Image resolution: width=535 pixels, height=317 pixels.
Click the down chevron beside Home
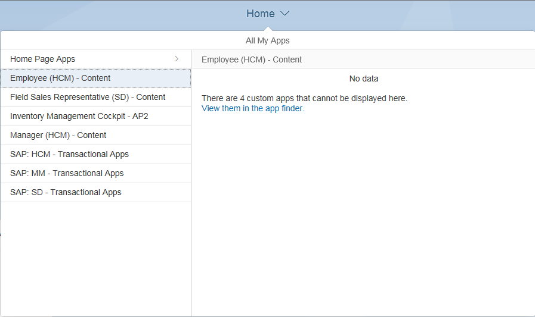(x=284, y=13)
